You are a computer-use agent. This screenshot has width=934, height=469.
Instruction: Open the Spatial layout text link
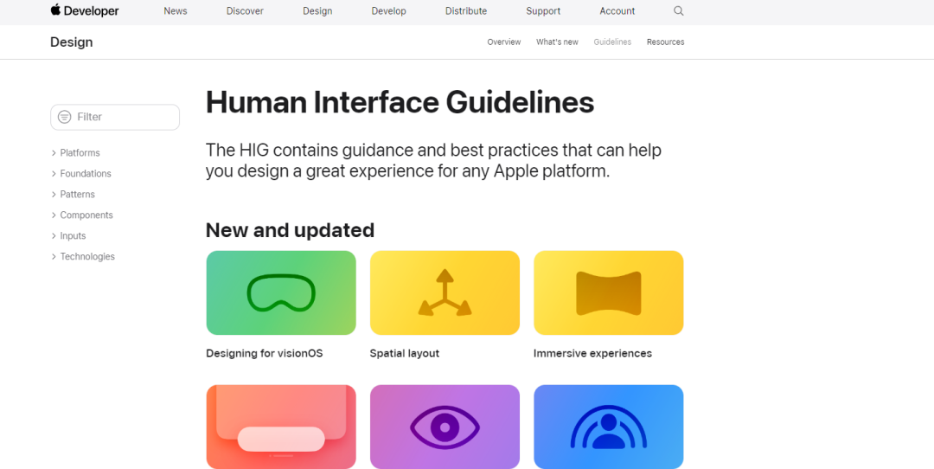click(x=405, y=353)
